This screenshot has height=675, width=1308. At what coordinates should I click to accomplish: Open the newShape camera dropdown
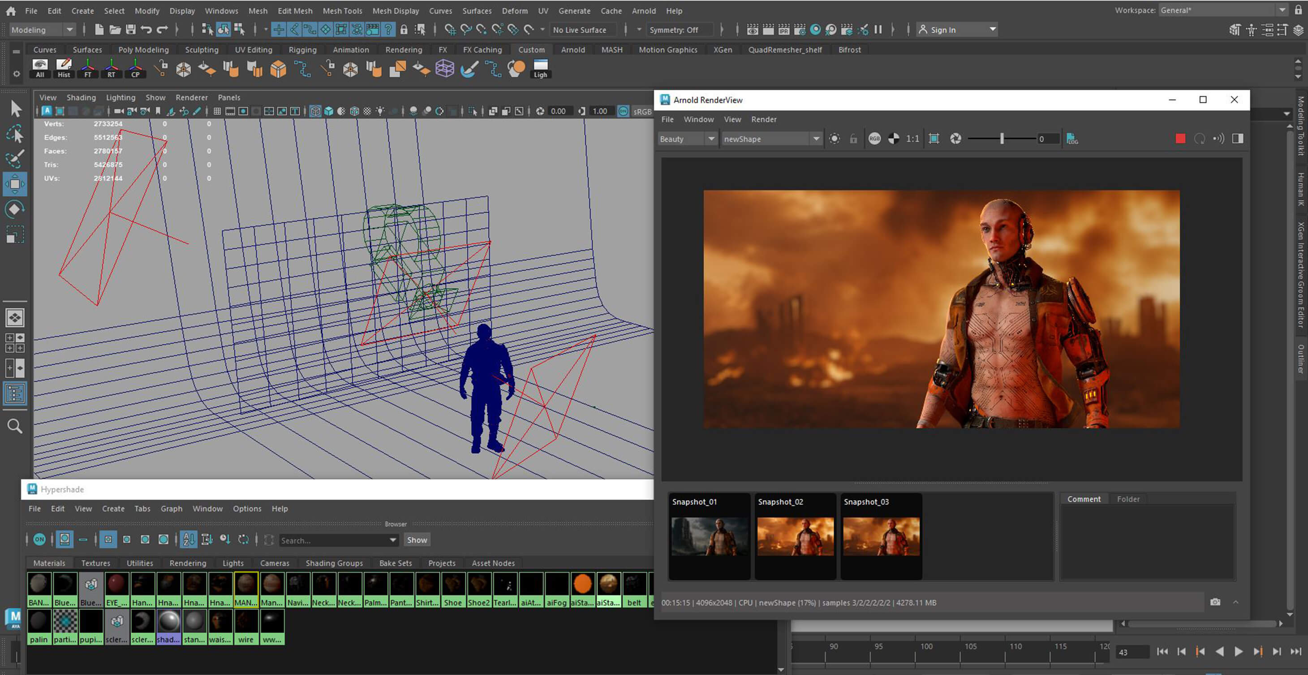772,138
